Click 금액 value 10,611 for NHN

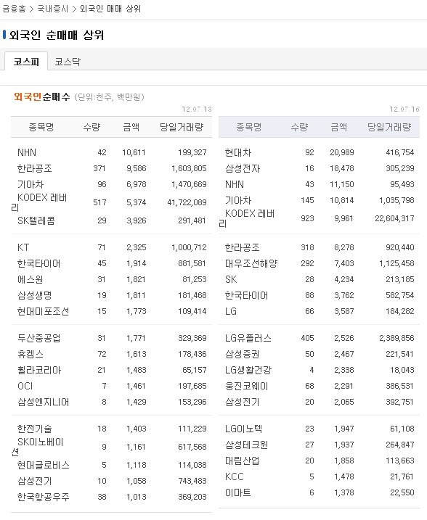(x=134, y=152)
